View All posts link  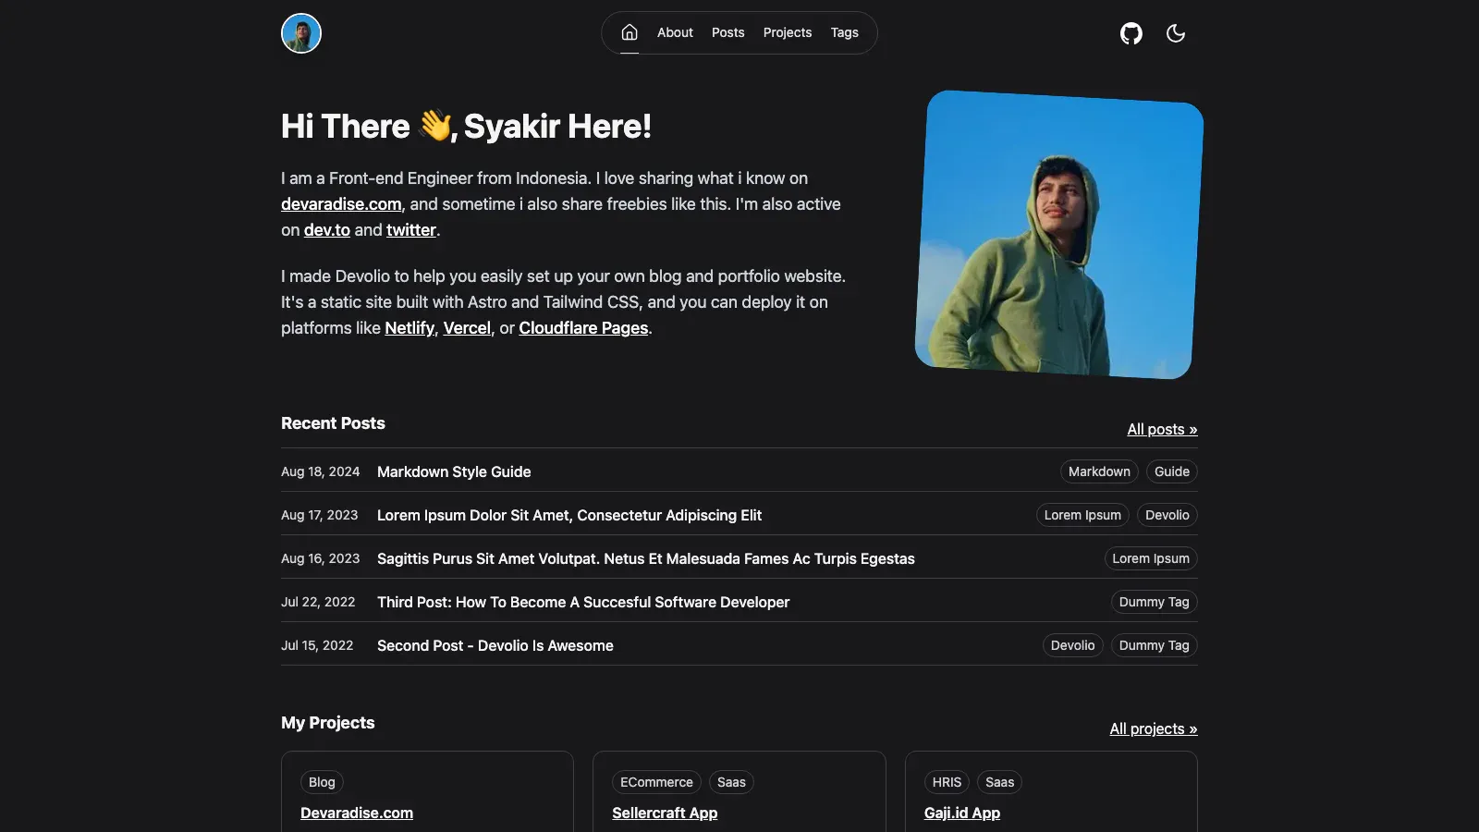1162,430
